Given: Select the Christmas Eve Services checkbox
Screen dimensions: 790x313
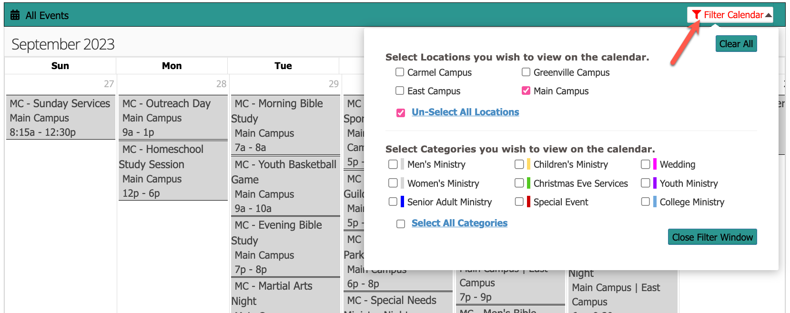Looking at the screenshot, I should (519, 183).
